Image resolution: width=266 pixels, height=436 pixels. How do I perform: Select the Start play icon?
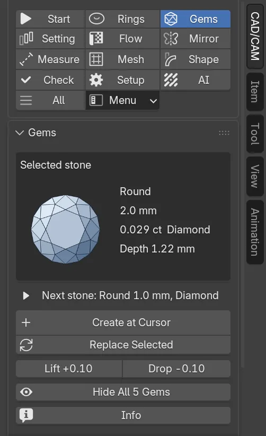tap(26, 19)
